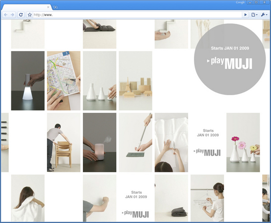The height and width of the screenshot is (223, 271).
Task: Open the wooden building blocks thumbnail
Action: 135,81
